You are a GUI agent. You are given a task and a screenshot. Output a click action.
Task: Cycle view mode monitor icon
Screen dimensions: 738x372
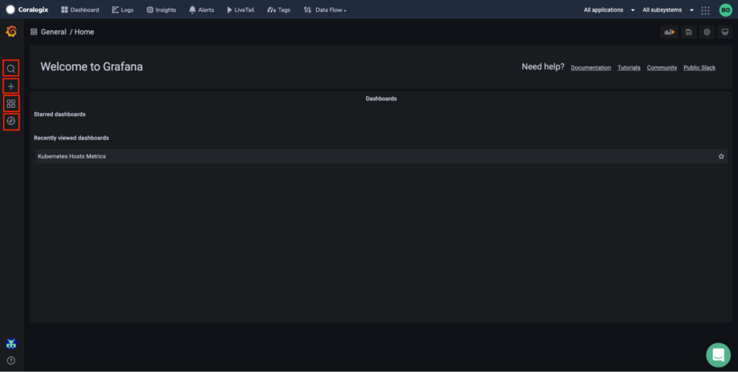click(725, 32)
